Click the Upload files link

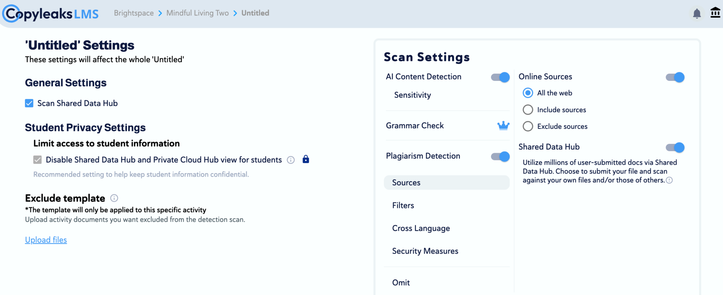46,240
